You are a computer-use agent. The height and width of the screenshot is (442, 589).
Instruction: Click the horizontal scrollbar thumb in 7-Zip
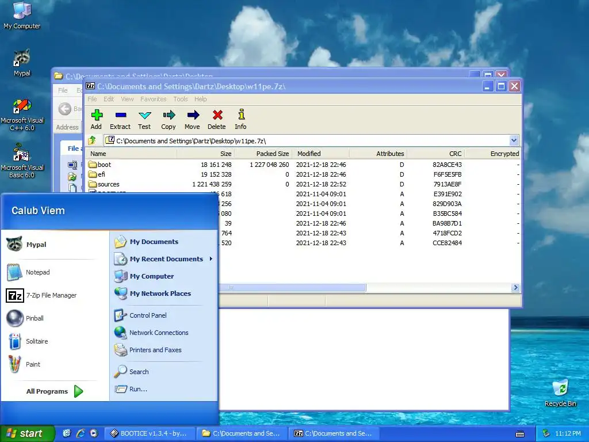coord(292,288)
